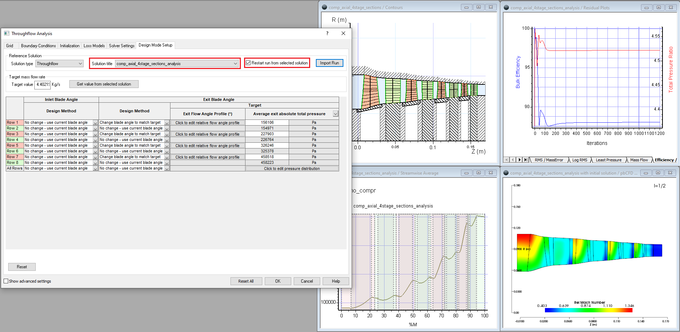Open the Solution title dropdown

point(177,64)
